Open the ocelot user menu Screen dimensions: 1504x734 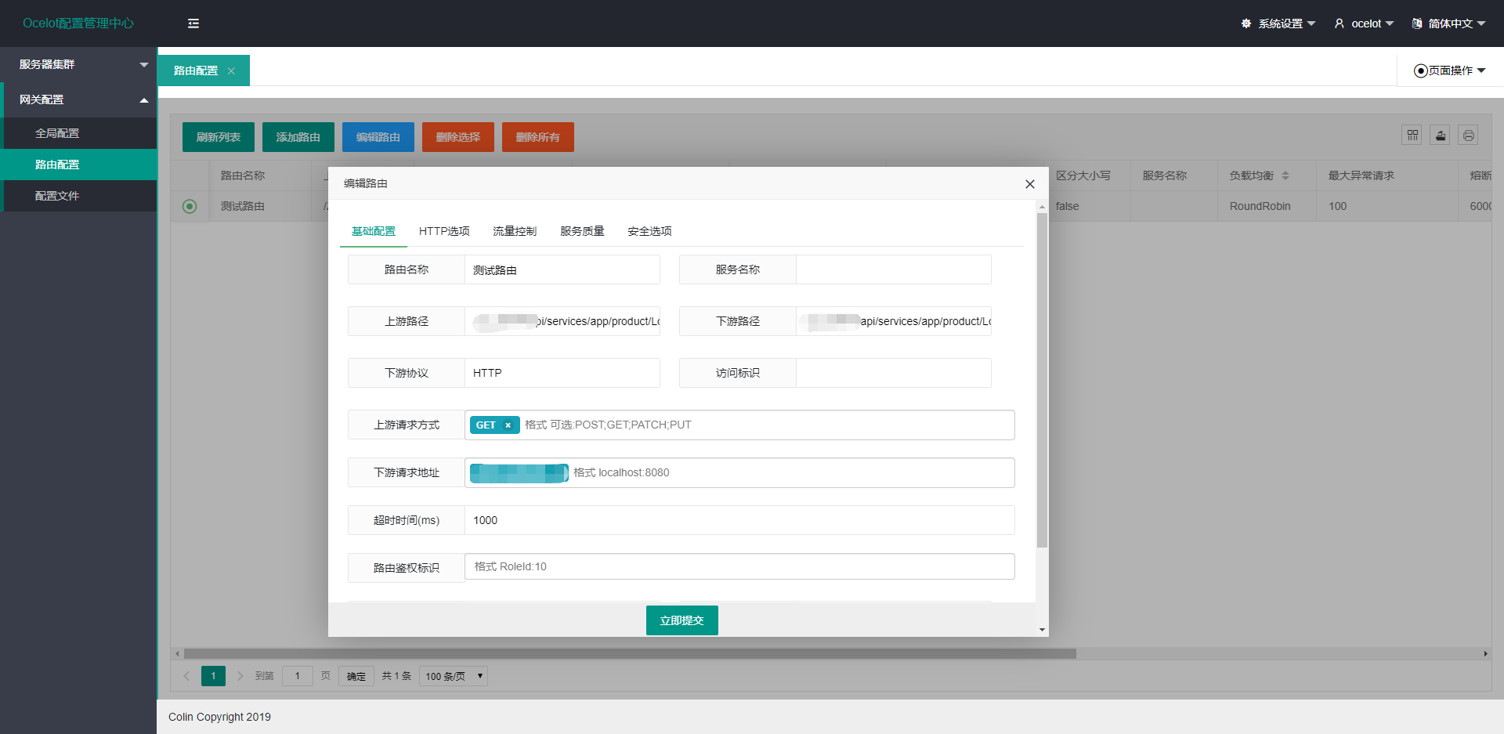[x=1364, y=24]
